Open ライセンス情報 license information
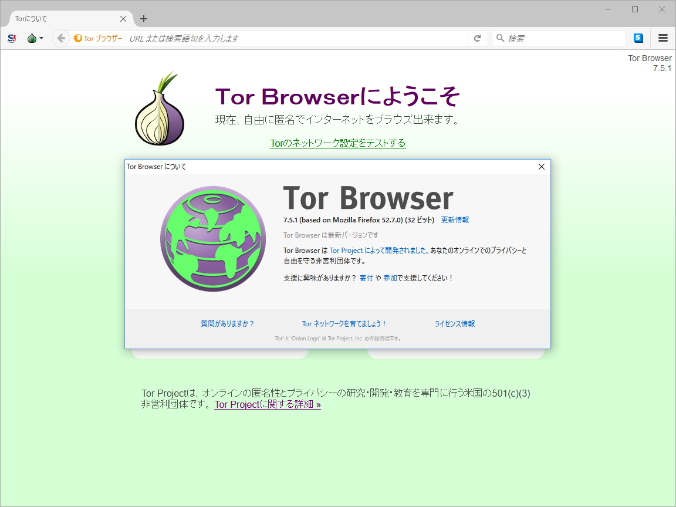676x507 pixels. [x=456, y=323]
